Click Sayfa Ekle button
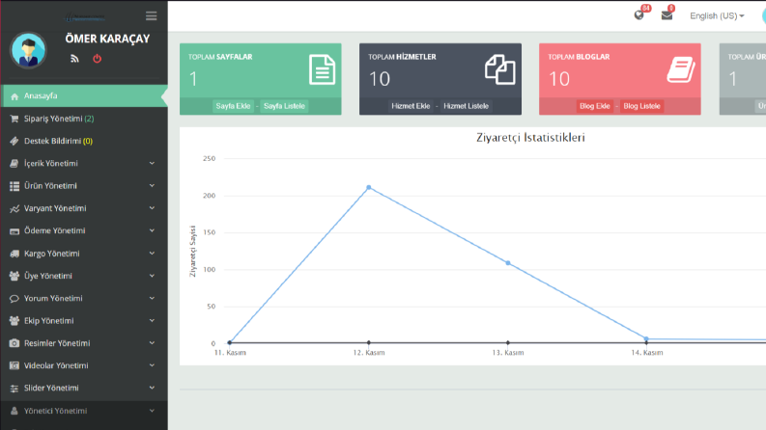Screen dimensions: 766x430 (x=233, y=106)
